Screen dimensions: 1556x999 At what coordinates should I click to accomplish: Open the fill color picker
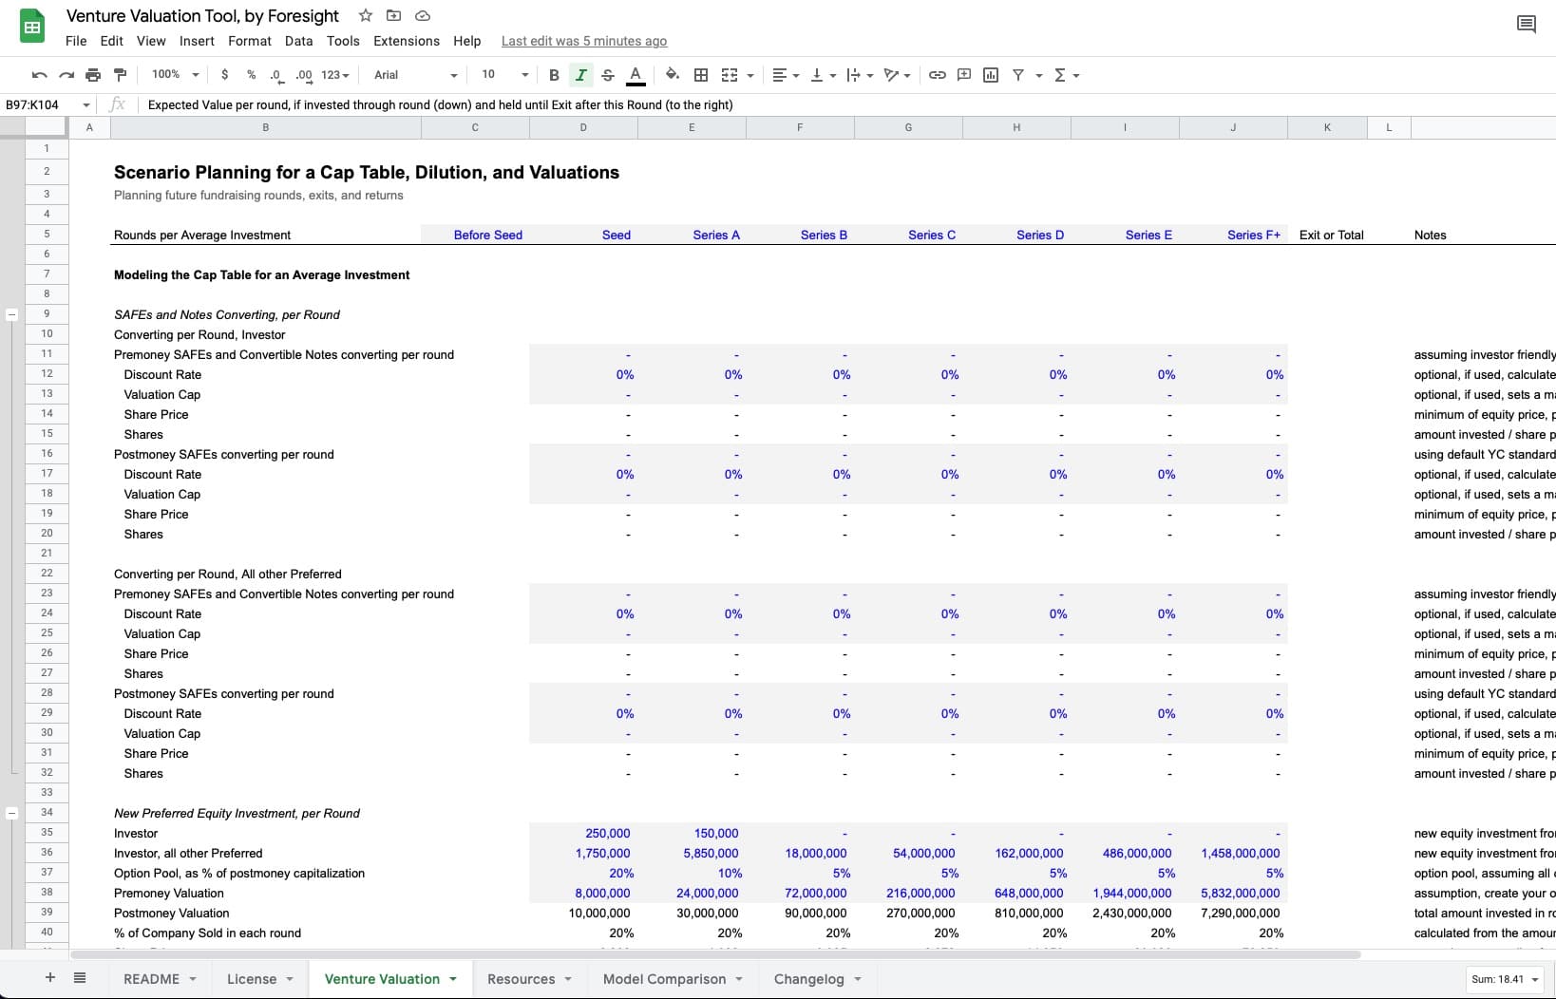pos(673,75)
